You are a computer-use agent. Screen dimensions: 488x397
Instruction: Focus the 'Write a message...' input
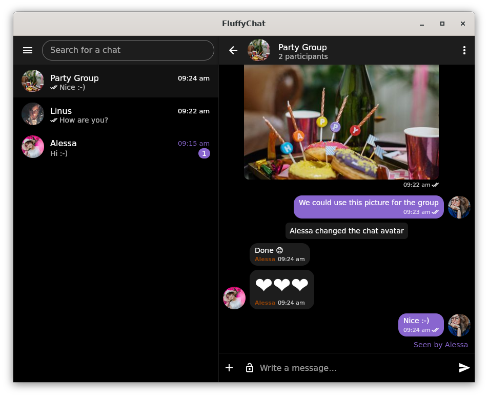coord(354,368)
